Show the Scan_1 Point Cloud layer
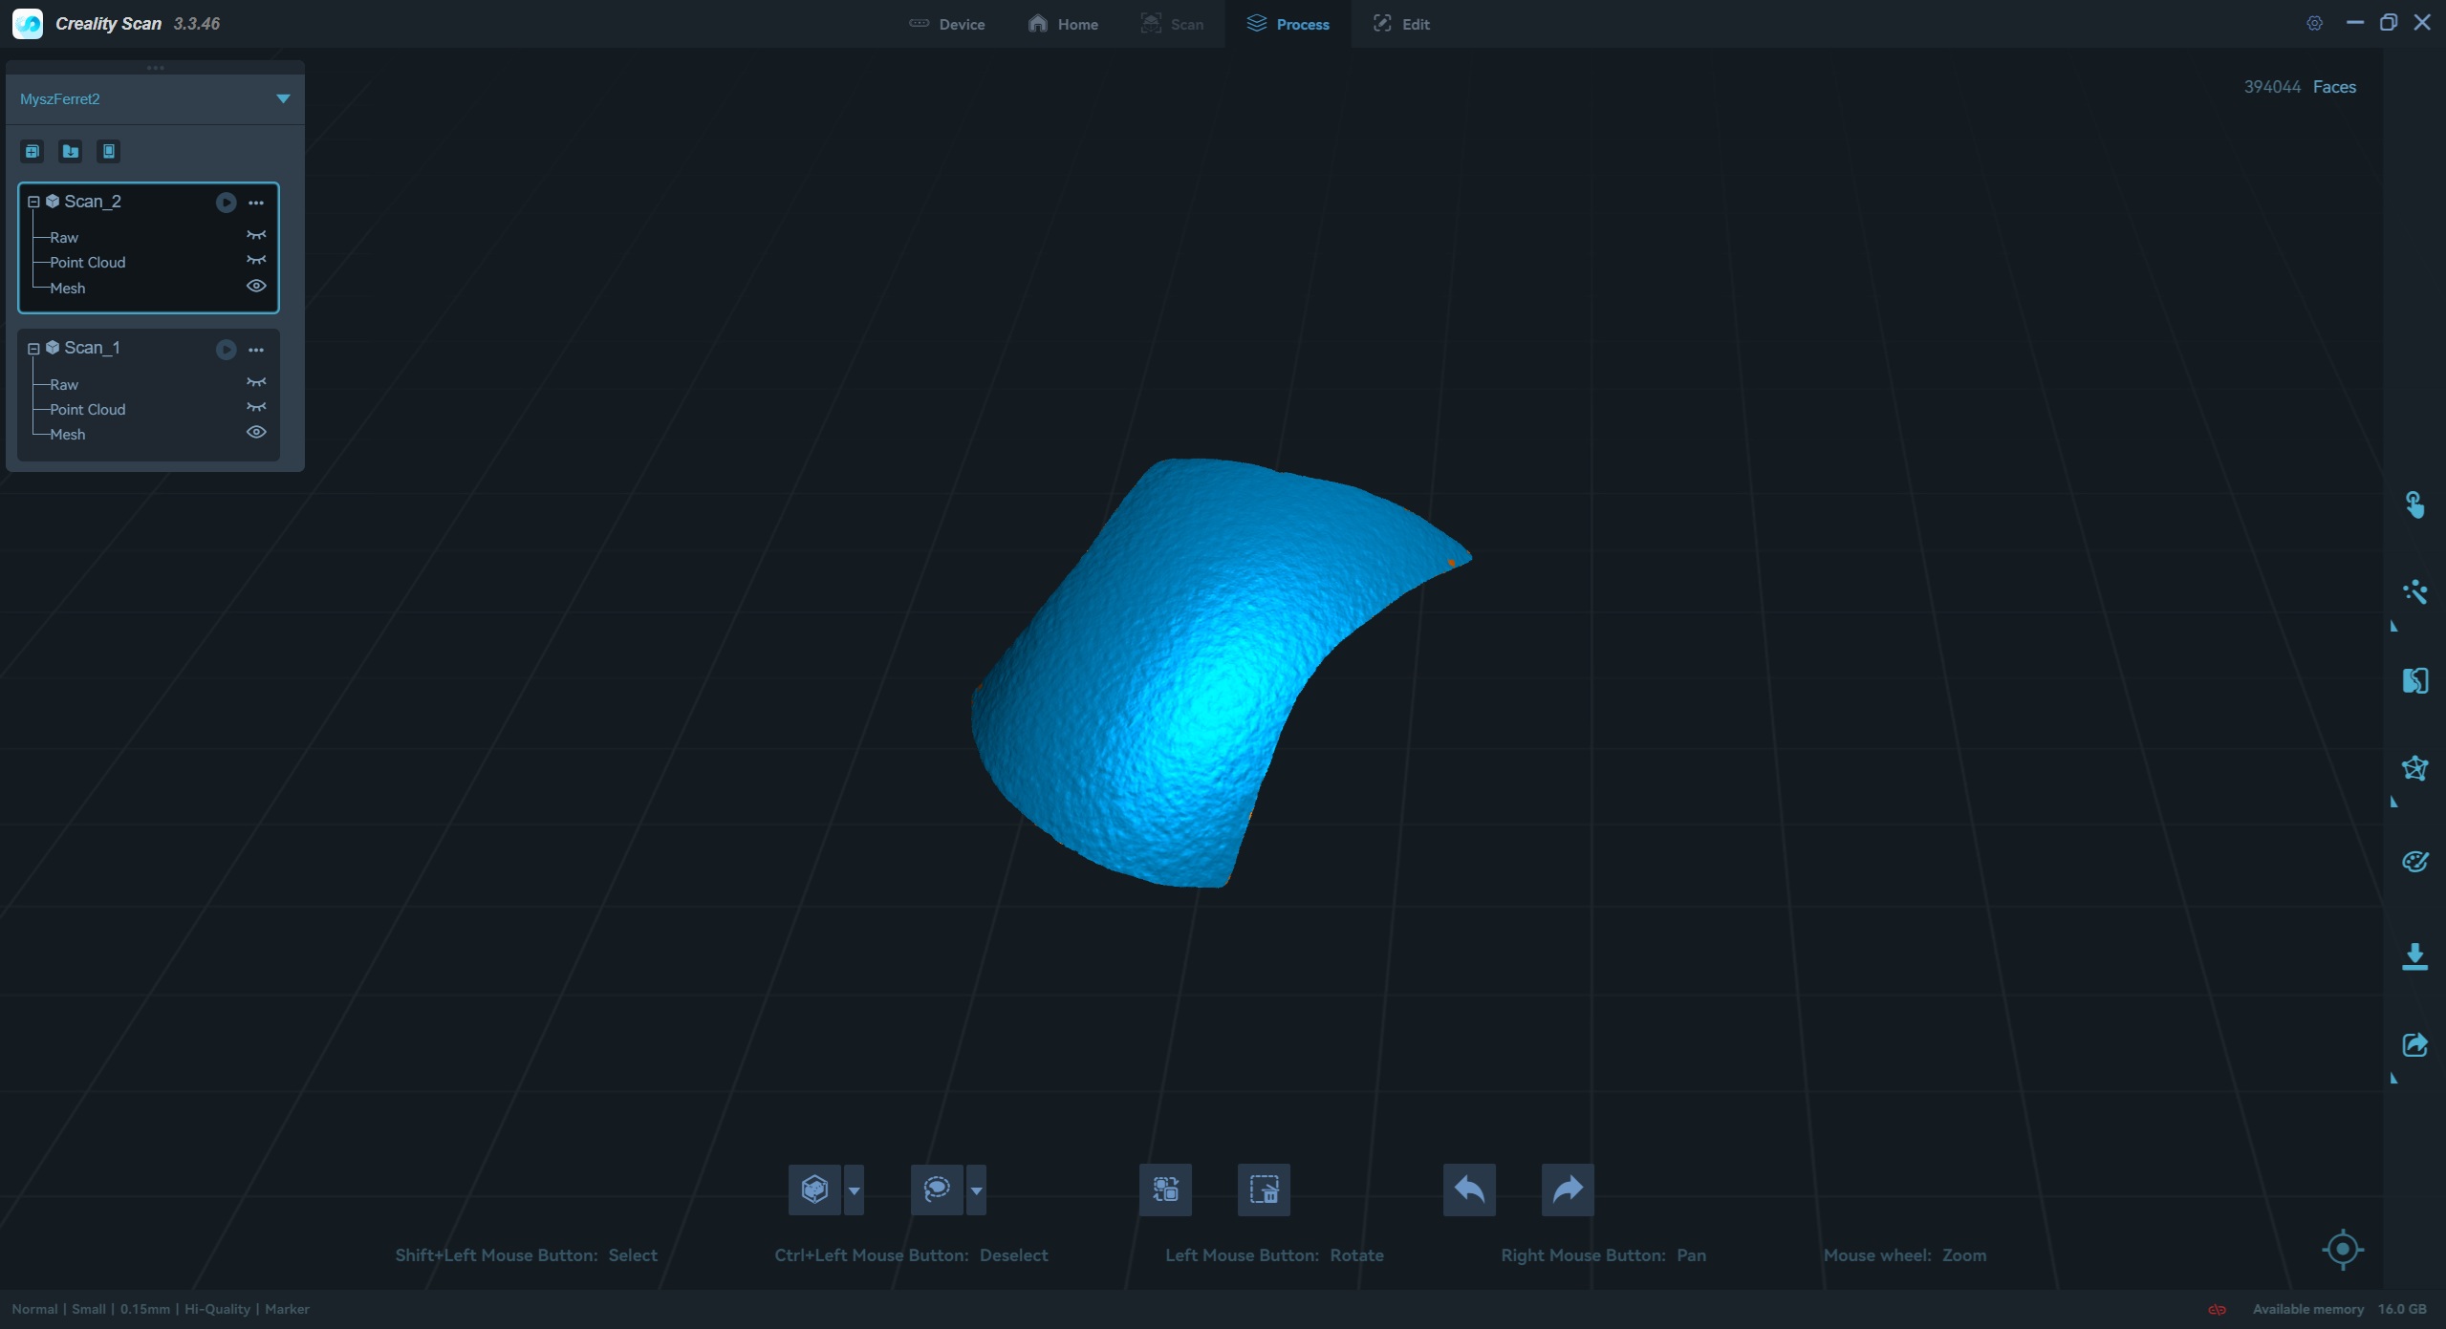 [256, 408]
